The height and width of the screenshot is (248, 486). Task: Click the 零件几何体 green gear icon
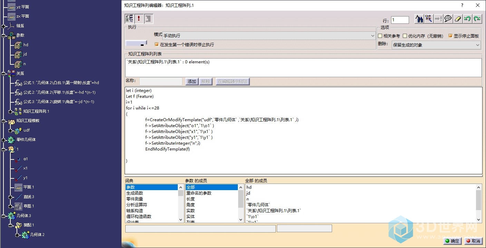(x=11, y=140)
